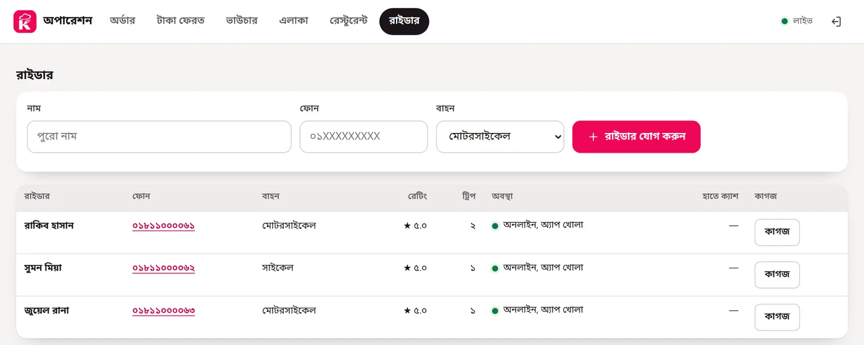
Task: Open phone link ০১৮১১০০০০৬১
Action: 163,226
